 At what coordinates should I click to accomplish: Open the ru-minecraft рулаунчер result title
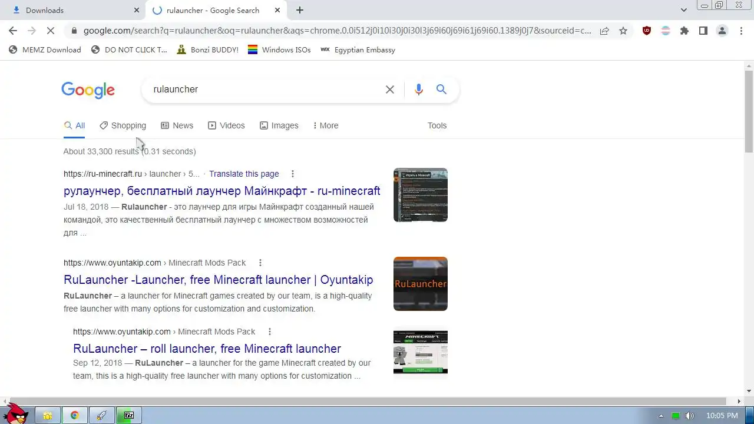222,191
